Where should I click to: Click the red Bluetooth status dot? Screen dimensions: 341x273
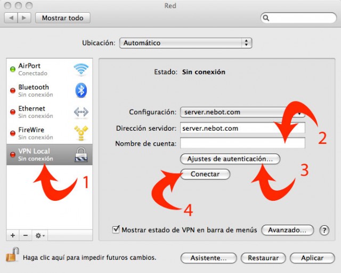coord(13,90)
